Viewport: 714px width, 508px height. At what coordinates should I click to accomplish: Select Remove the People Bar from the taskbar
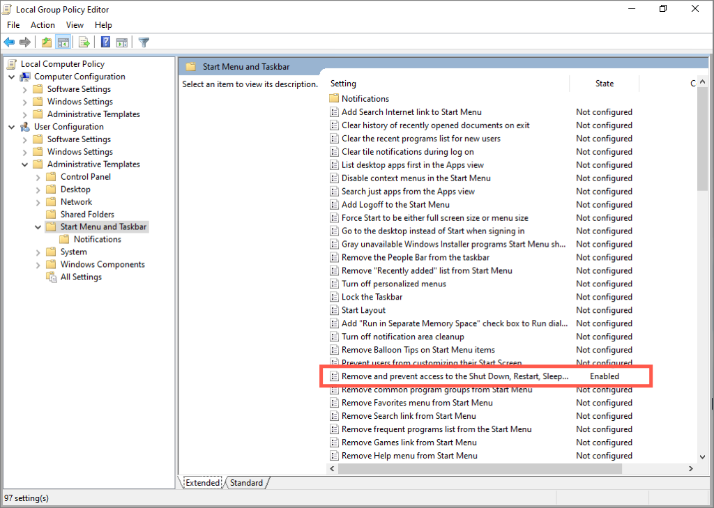tap(416, 257)
